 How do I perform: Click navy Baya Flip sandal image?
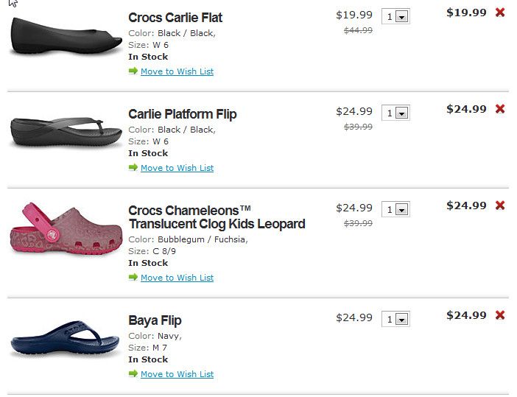pyautogui.click(x=66, y=340)
